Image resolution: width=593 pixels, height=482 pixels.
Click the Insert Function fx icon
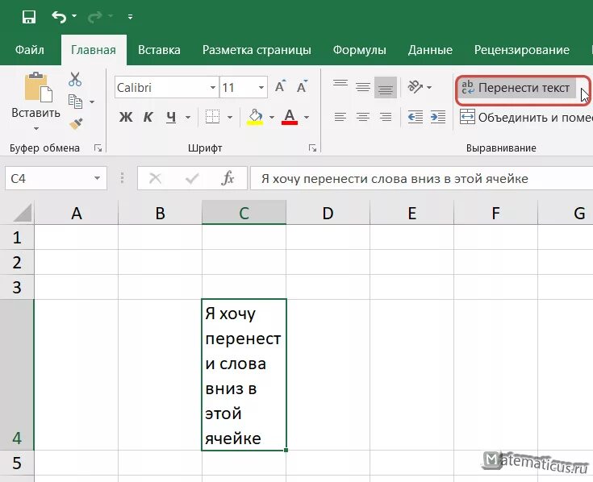pos(228,178)
